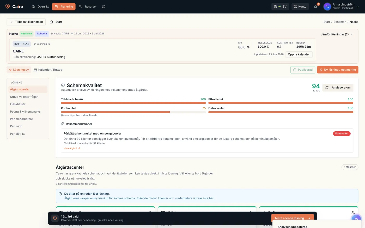Viewport: 365px width, 228px height.
Task: Go to Översikt in top navigation
Action: (40, 7)
